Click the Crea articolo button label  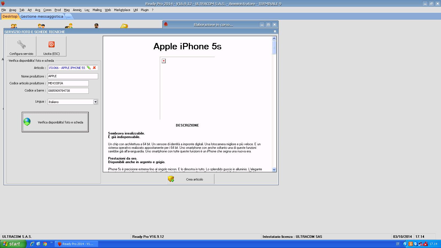tap(195, 179)
